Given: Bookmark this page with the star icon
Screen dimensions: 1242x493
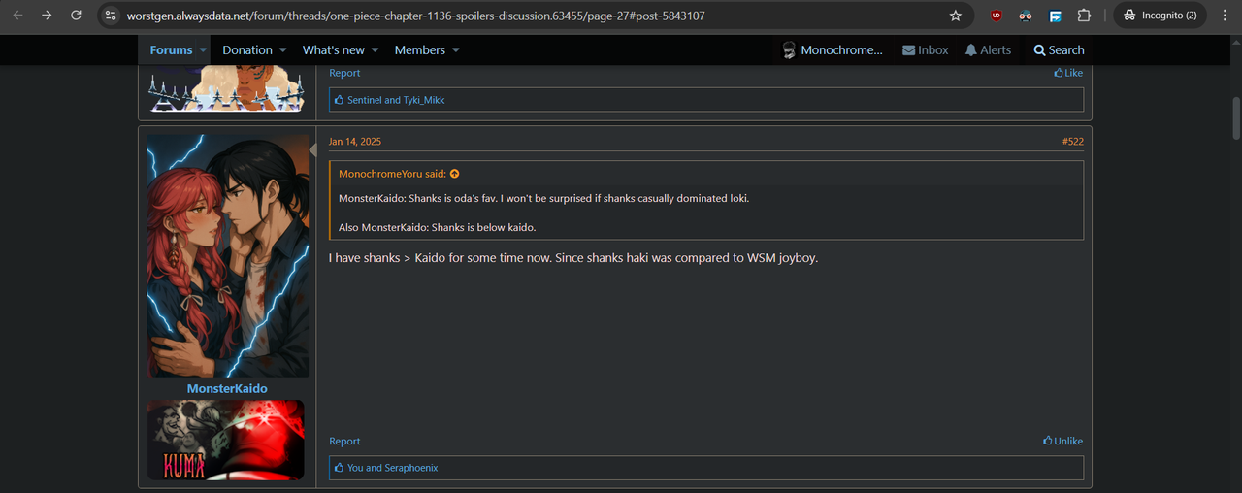Looking at the screenshot, I should click(956, 16).
